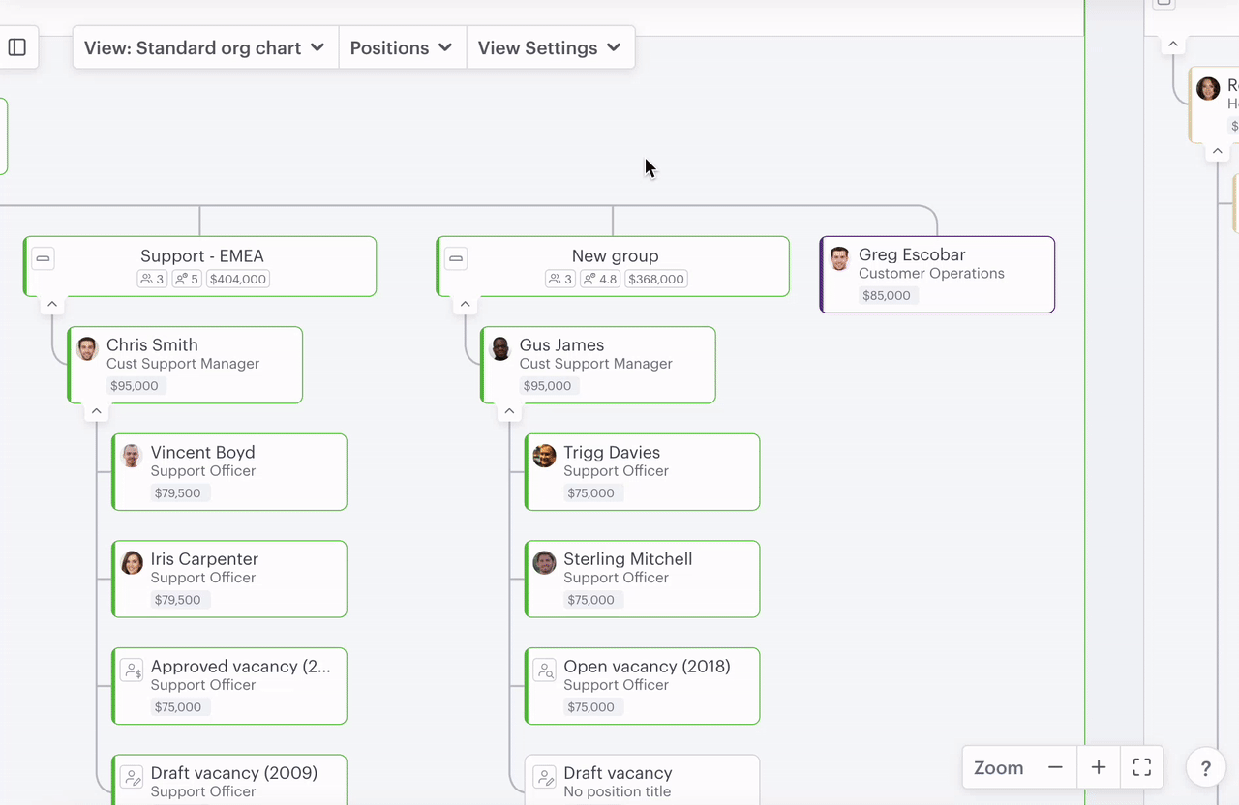
Task: Click the pencil-person icon on Draft vacancy (2009)
Action: (132, 776)
